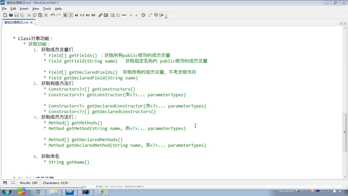Image resolution: width=348 pixels, height=196 pixels.
Task: Open MarkdownPad from the taskbar
Action: point(69,192)
